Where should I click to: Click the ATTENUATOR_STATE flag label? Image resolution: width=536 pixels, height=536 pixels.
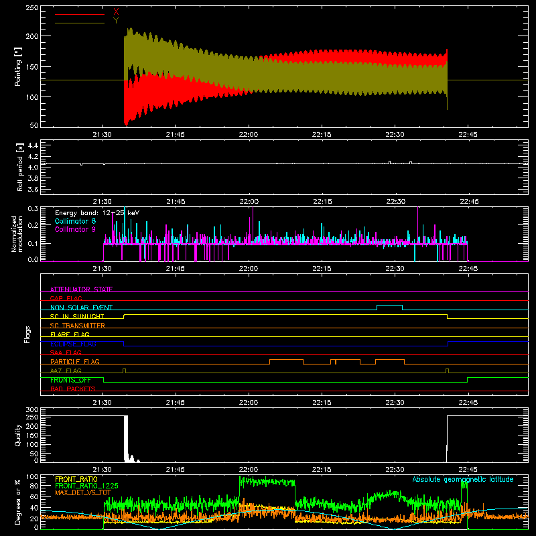[81, 289]
